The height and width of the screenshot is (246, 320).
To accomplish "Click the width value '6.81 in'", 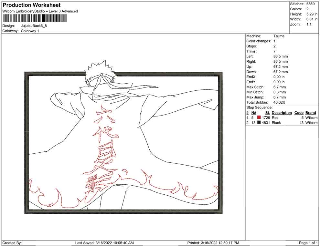I will pyautogui.click(x=312, y=19).
